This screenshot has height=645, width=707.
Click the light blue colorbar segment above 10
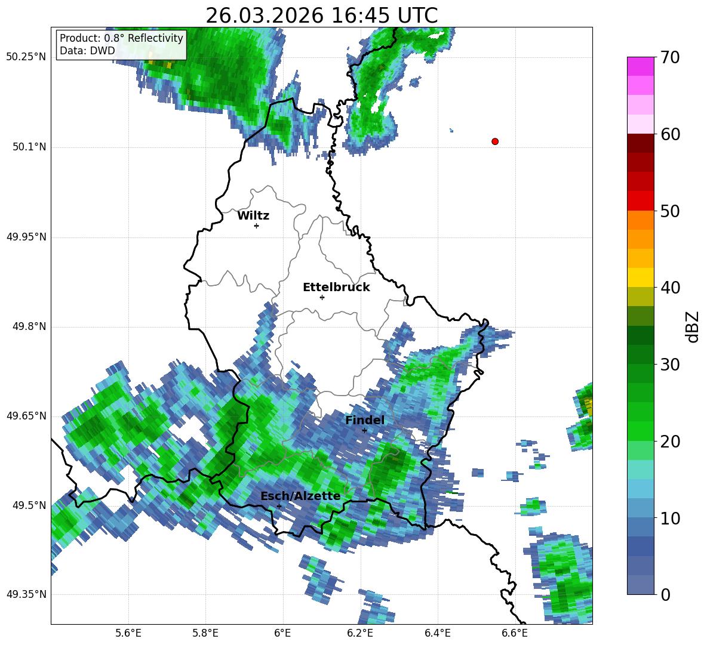coord(640,508)
